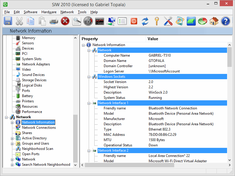Click the house home toolbar icon
The image size is (235, 176).
tap(214, 21)
